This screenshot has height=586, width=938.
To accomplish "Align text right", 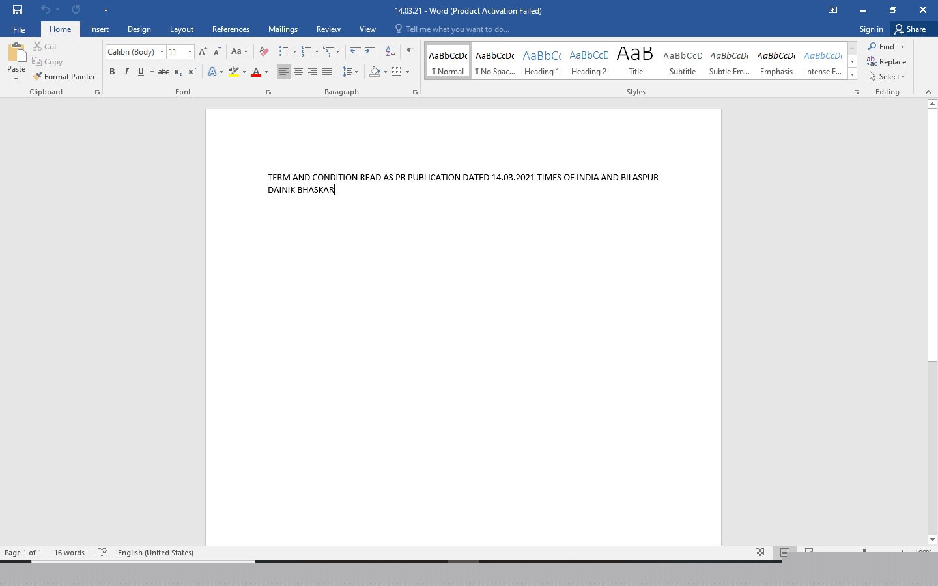I will tap(313, 72).
